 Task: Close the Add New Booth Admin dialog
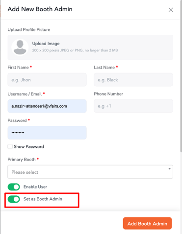171,10
